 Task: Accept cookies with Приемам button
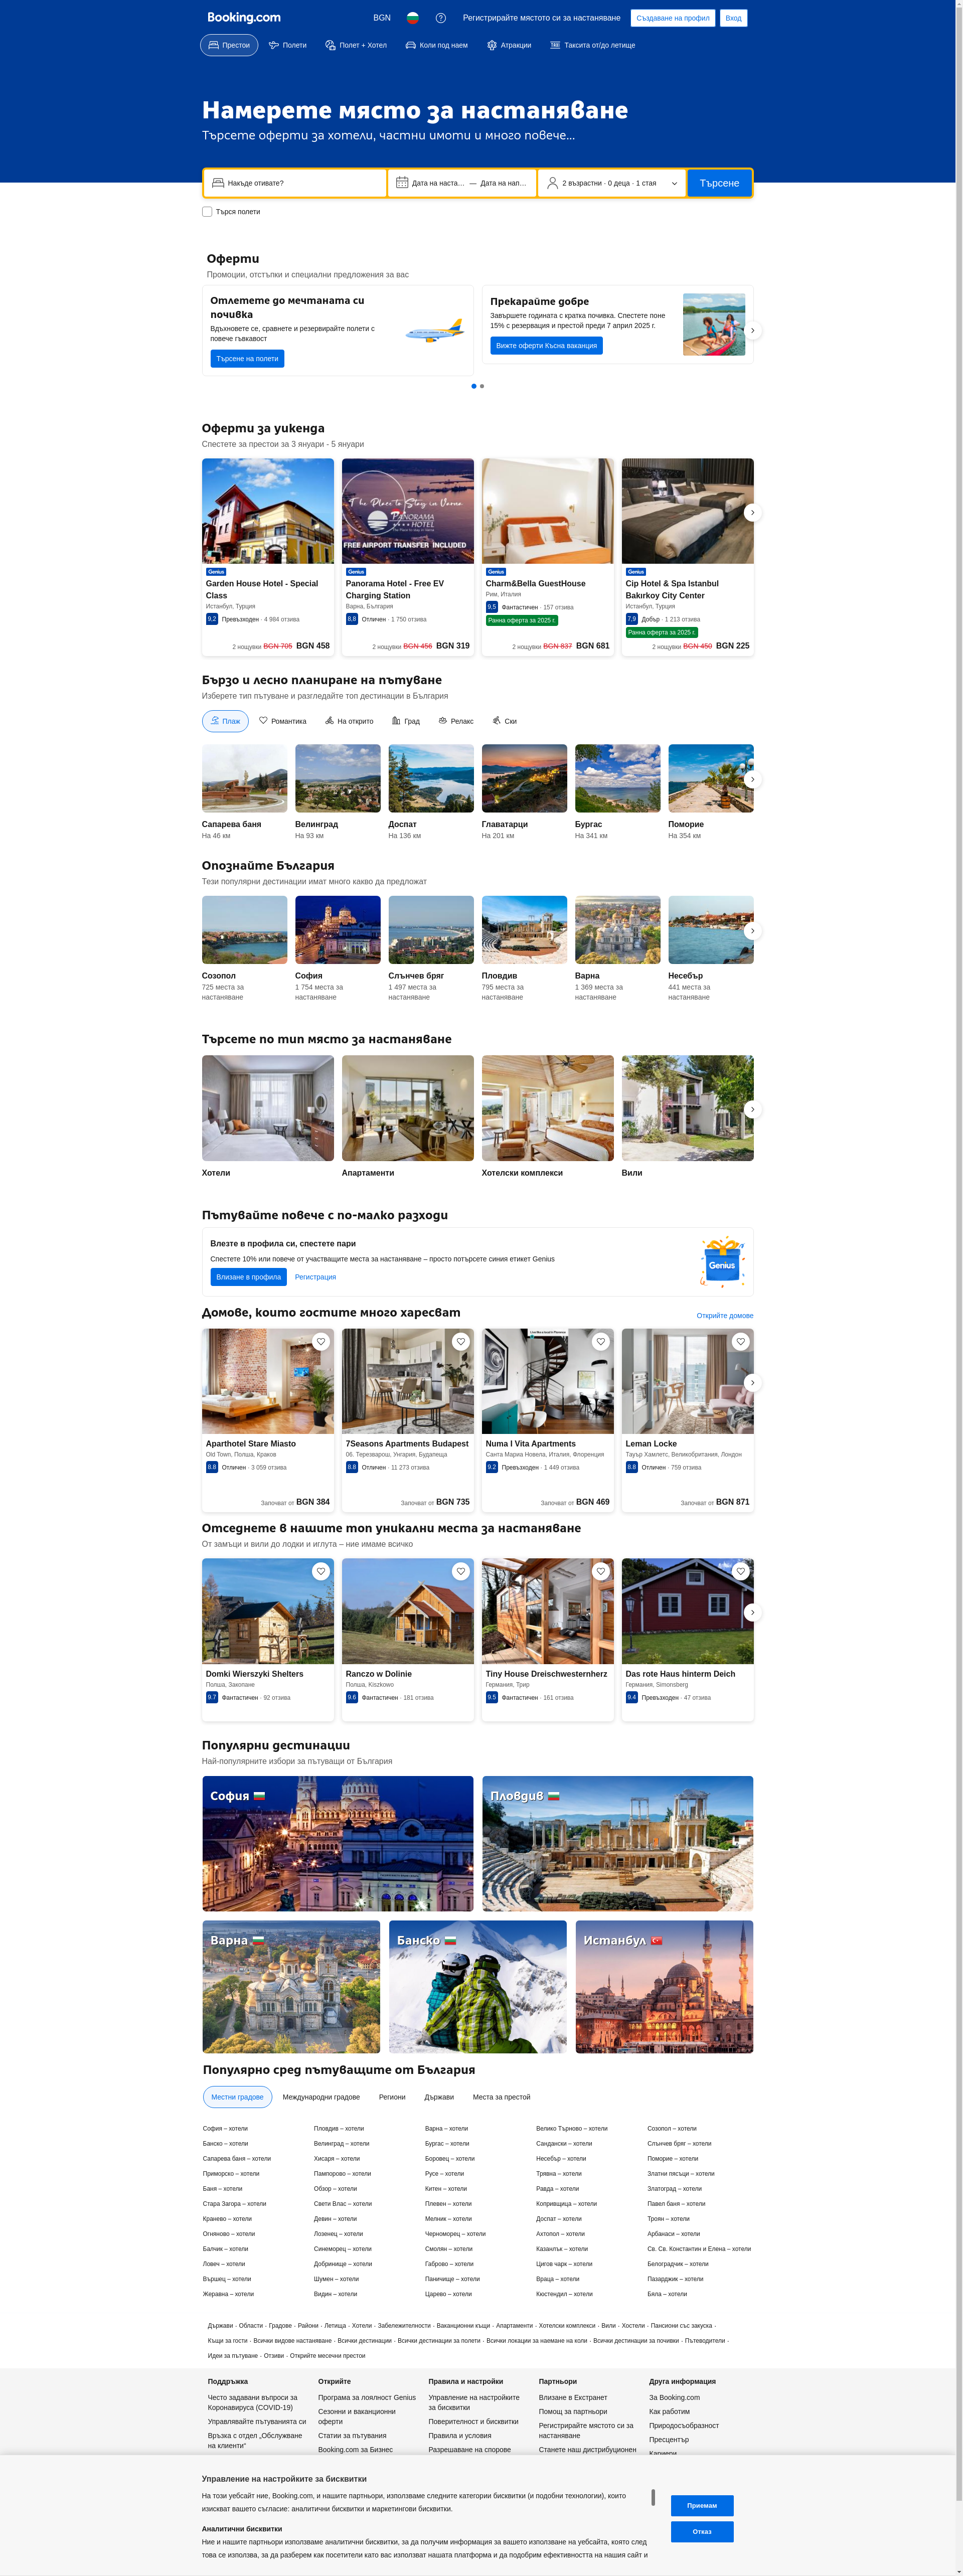tap(702, 2505)
